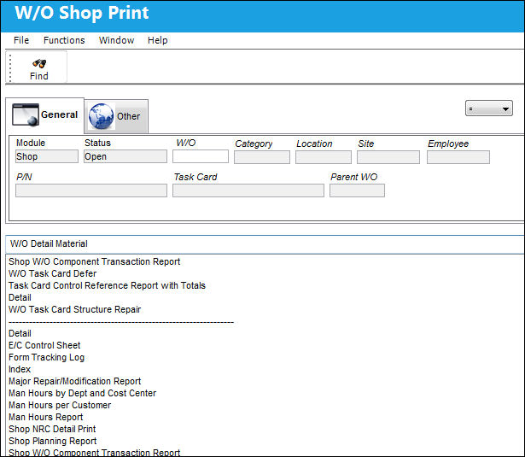Select Man Hours Report
The width and height of the screenshot is (525, 457).
tap(45, 417)
